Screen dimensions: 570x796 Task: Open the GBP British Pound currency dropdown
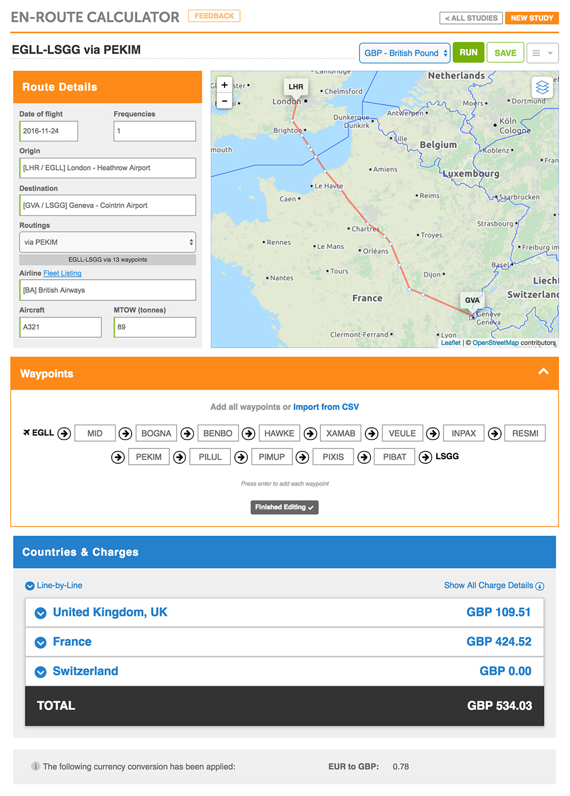(x=404, y=52)
